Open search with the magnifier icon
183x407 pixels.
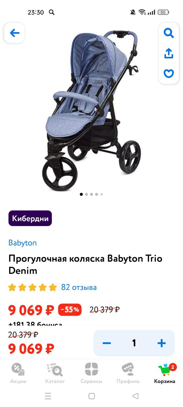pos(169,33)
